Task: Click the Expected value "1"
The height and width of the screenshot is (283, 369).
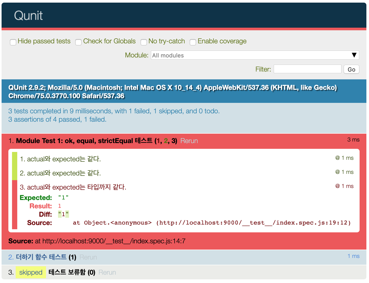Action: [63, 198]
